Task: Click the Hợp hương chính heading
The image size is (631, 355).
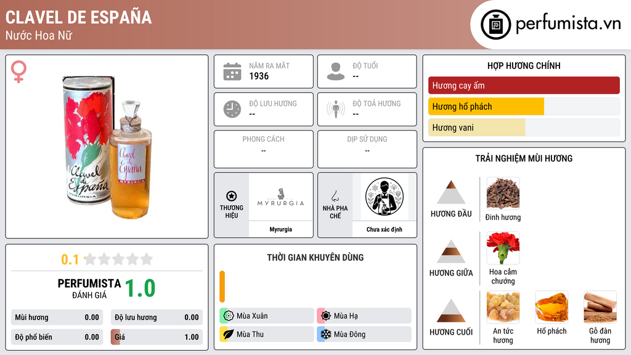Action: click(524, 65)
